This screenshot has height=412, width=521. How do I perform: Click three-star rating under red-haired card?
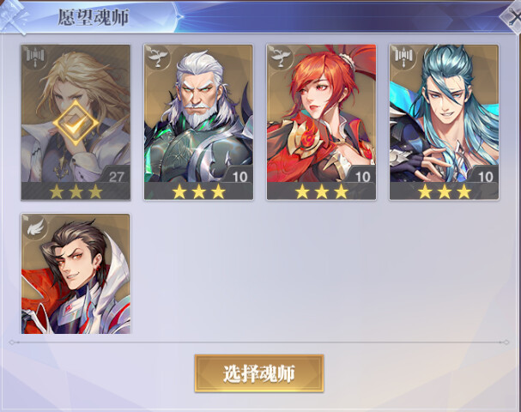pos(322,191)
